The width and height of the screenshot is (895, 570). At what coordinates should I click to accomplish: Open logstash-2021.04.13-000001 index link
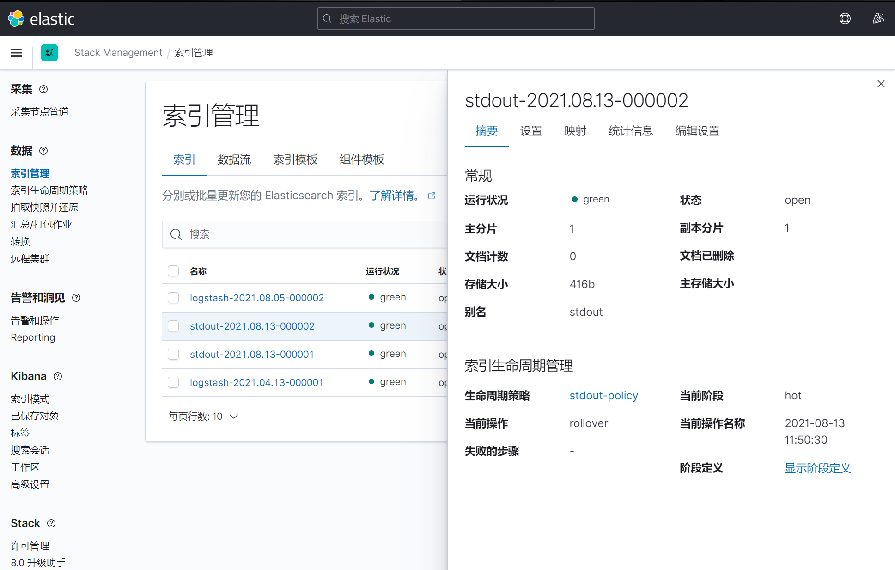point(256,382)
